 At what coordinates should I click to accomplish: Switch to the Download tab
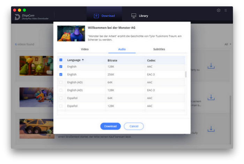click(x=104, y=16)
